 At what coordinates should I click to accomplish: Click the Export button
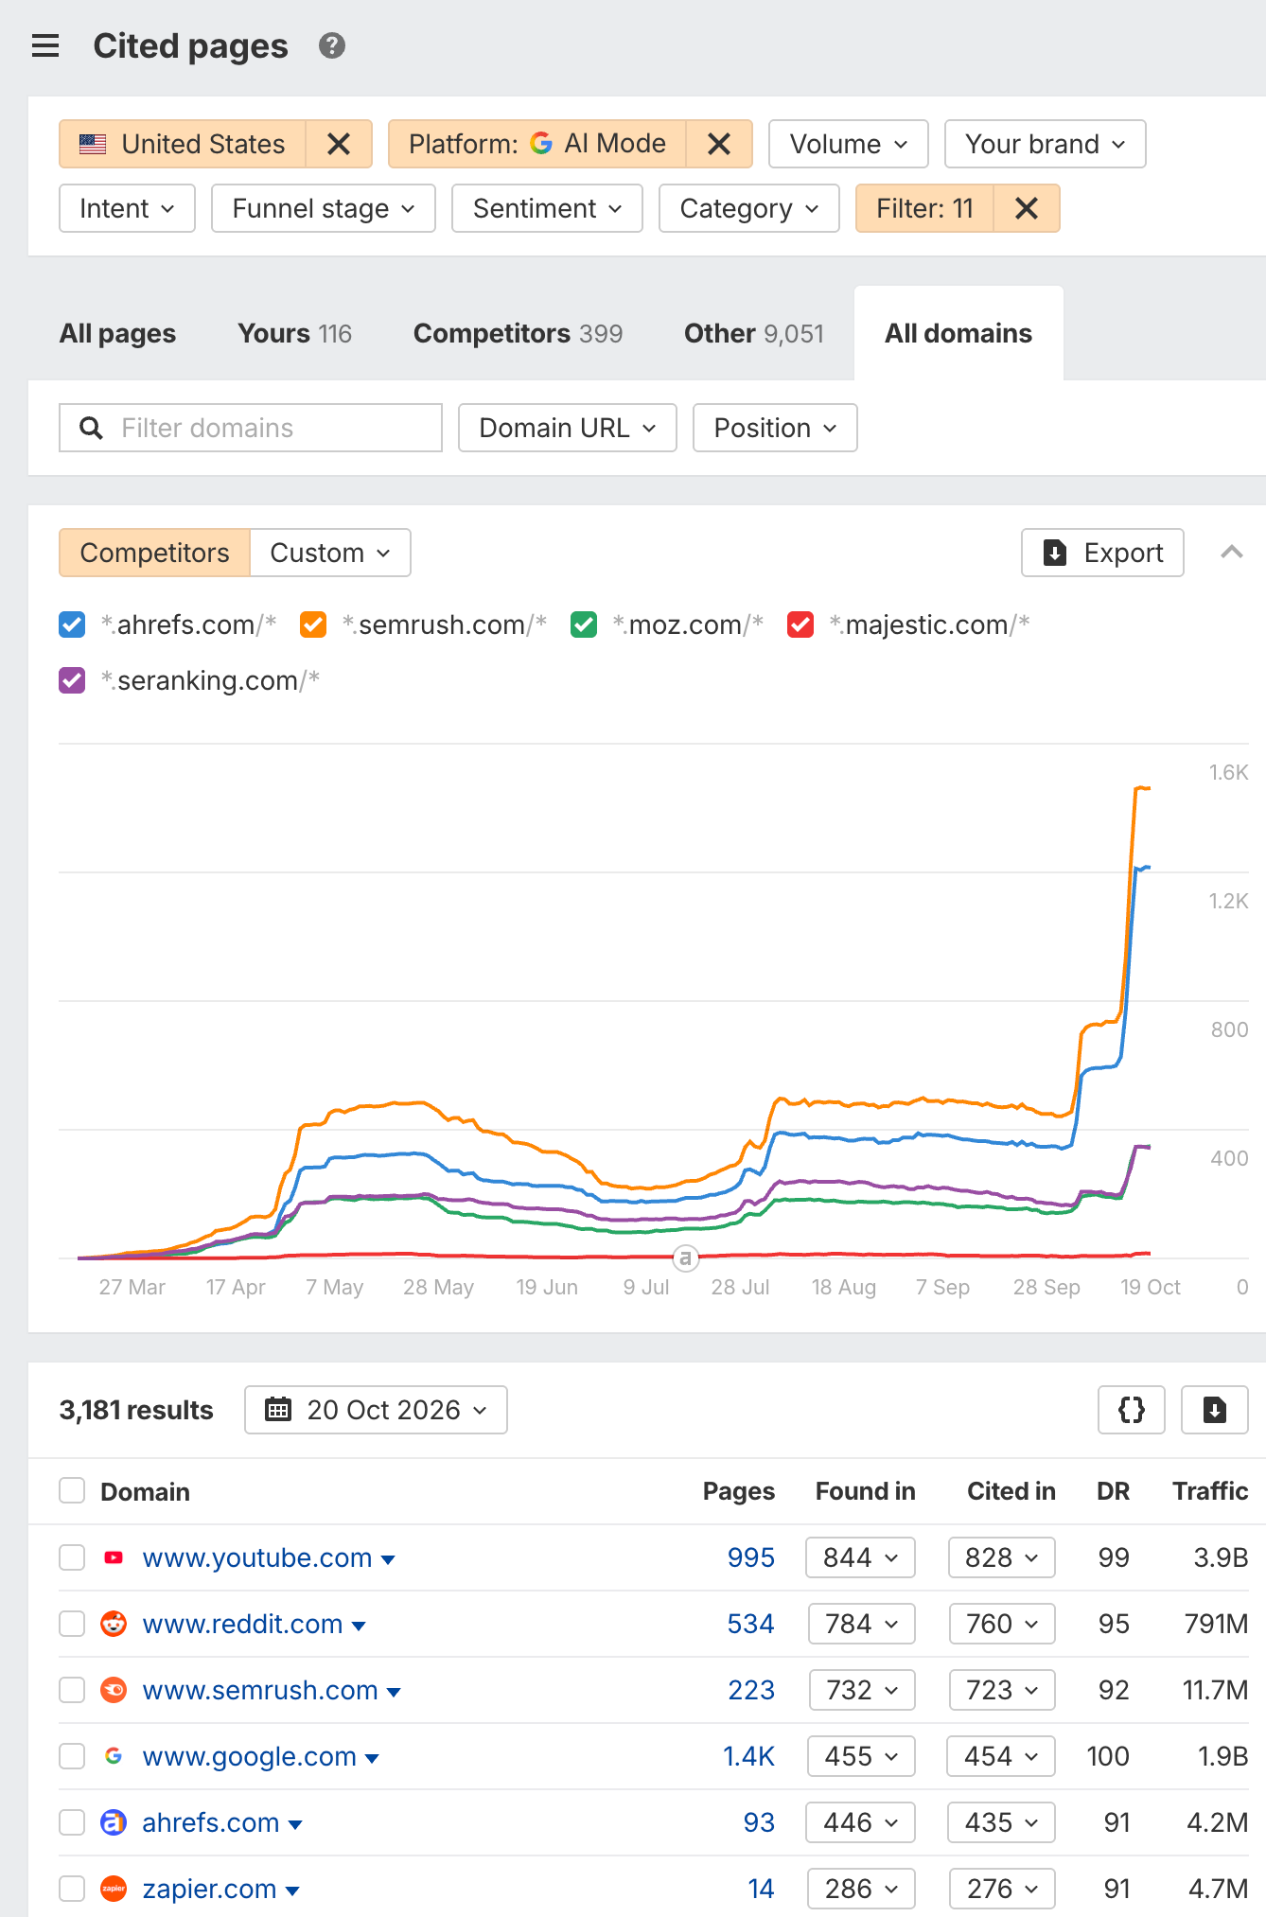point(1102,553)
